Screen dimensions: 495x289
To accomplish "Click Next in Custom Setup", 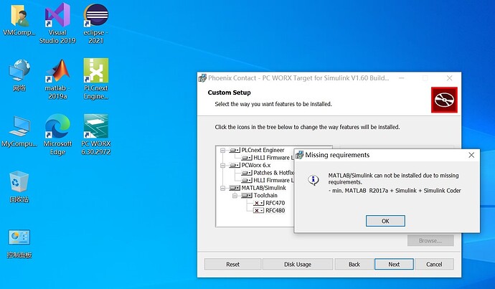I will tap(394, 265).
